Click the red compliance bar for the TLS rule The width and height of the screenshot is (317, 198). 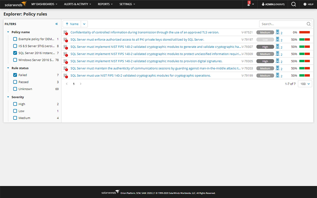305,32
